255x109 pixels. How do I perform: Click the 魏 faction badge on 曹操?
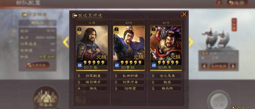point(116,66)
